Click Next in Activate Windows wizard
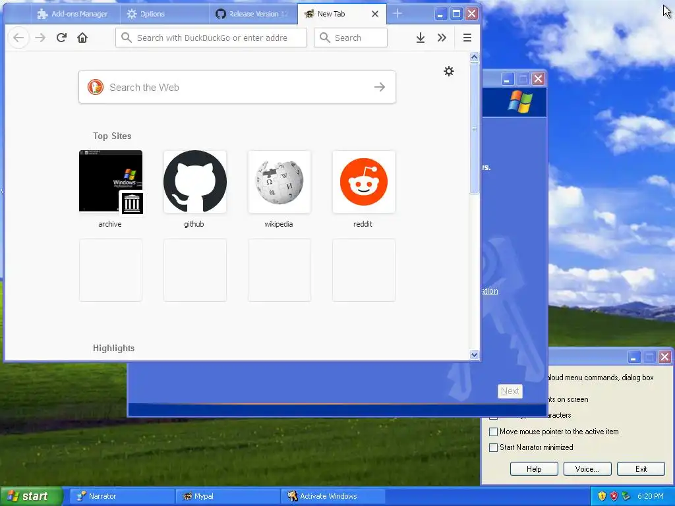The image size is (675, 506). coord(510,391)
